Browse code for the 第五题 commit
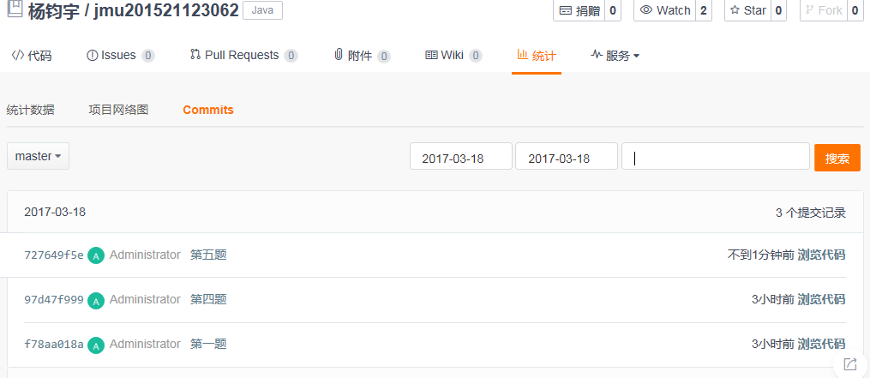This screenshot has height=378, width=870. pyautogui.click(x=822, y=255)
